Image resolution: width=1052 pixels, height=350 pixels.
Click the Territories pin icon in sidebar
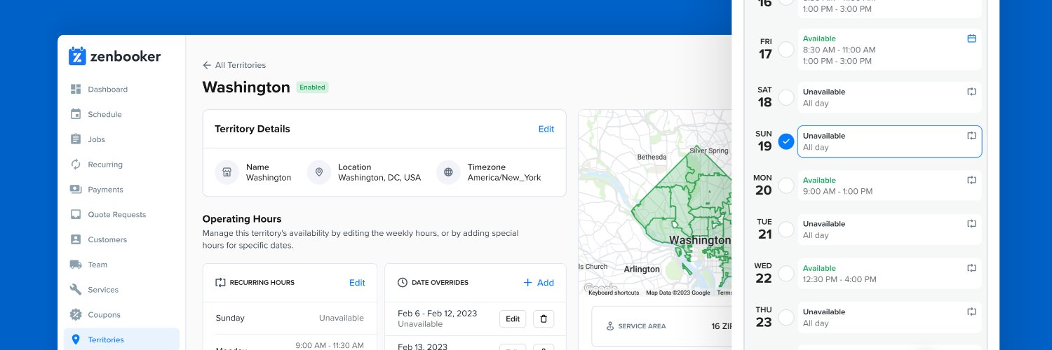[x=76, y=339]
